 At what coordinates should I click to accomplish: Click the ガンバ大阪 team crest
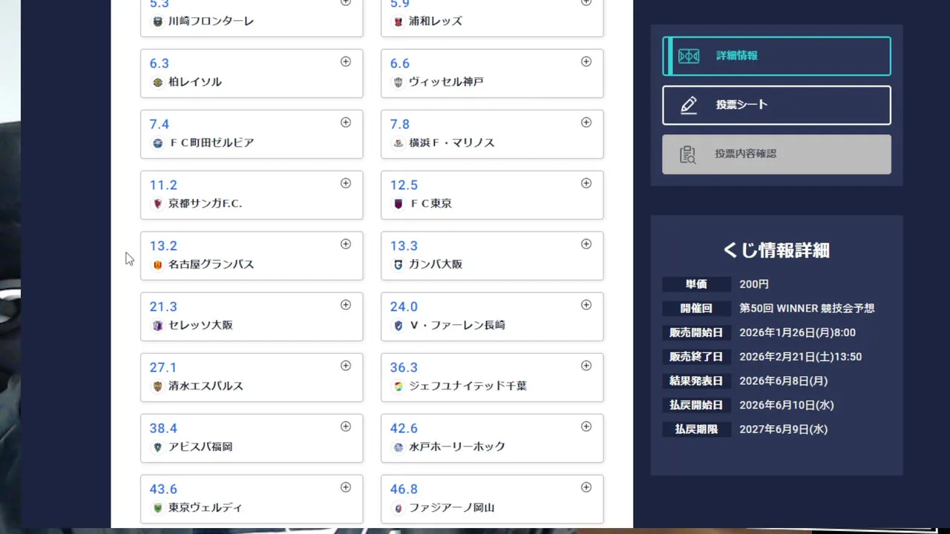tap(399, 265)
